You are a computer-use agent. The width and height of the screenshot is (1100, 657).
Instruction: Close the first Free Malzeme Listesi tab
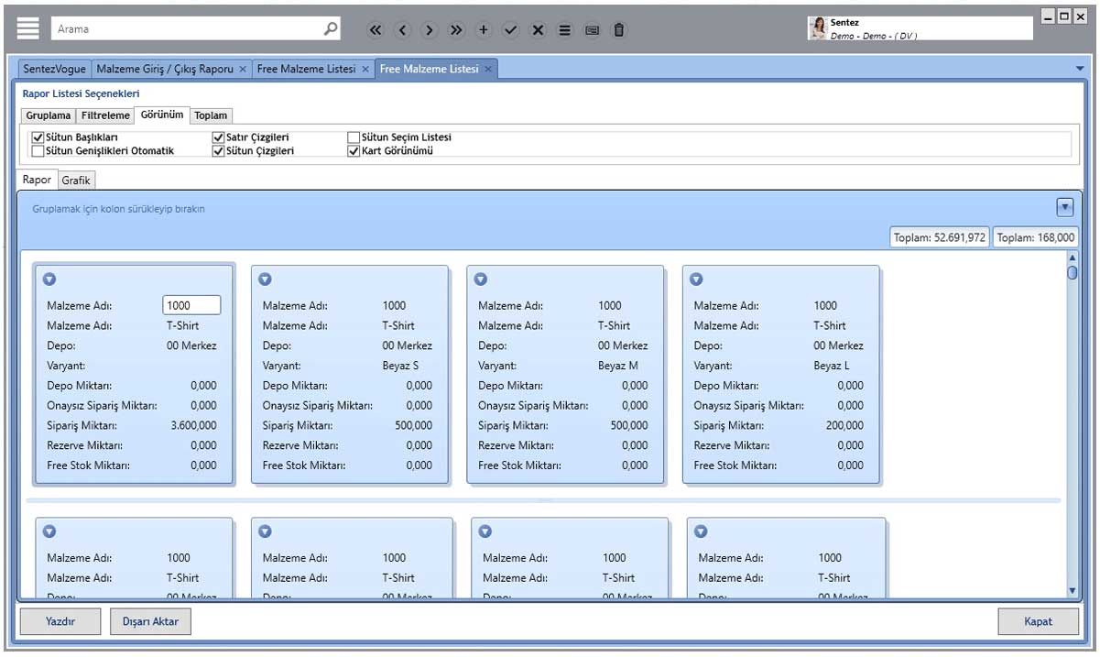[x=365, y=69]
